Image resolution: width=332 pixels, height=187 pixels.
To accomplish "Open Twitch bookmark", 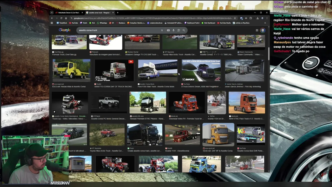I will click(x=84, y=23).
